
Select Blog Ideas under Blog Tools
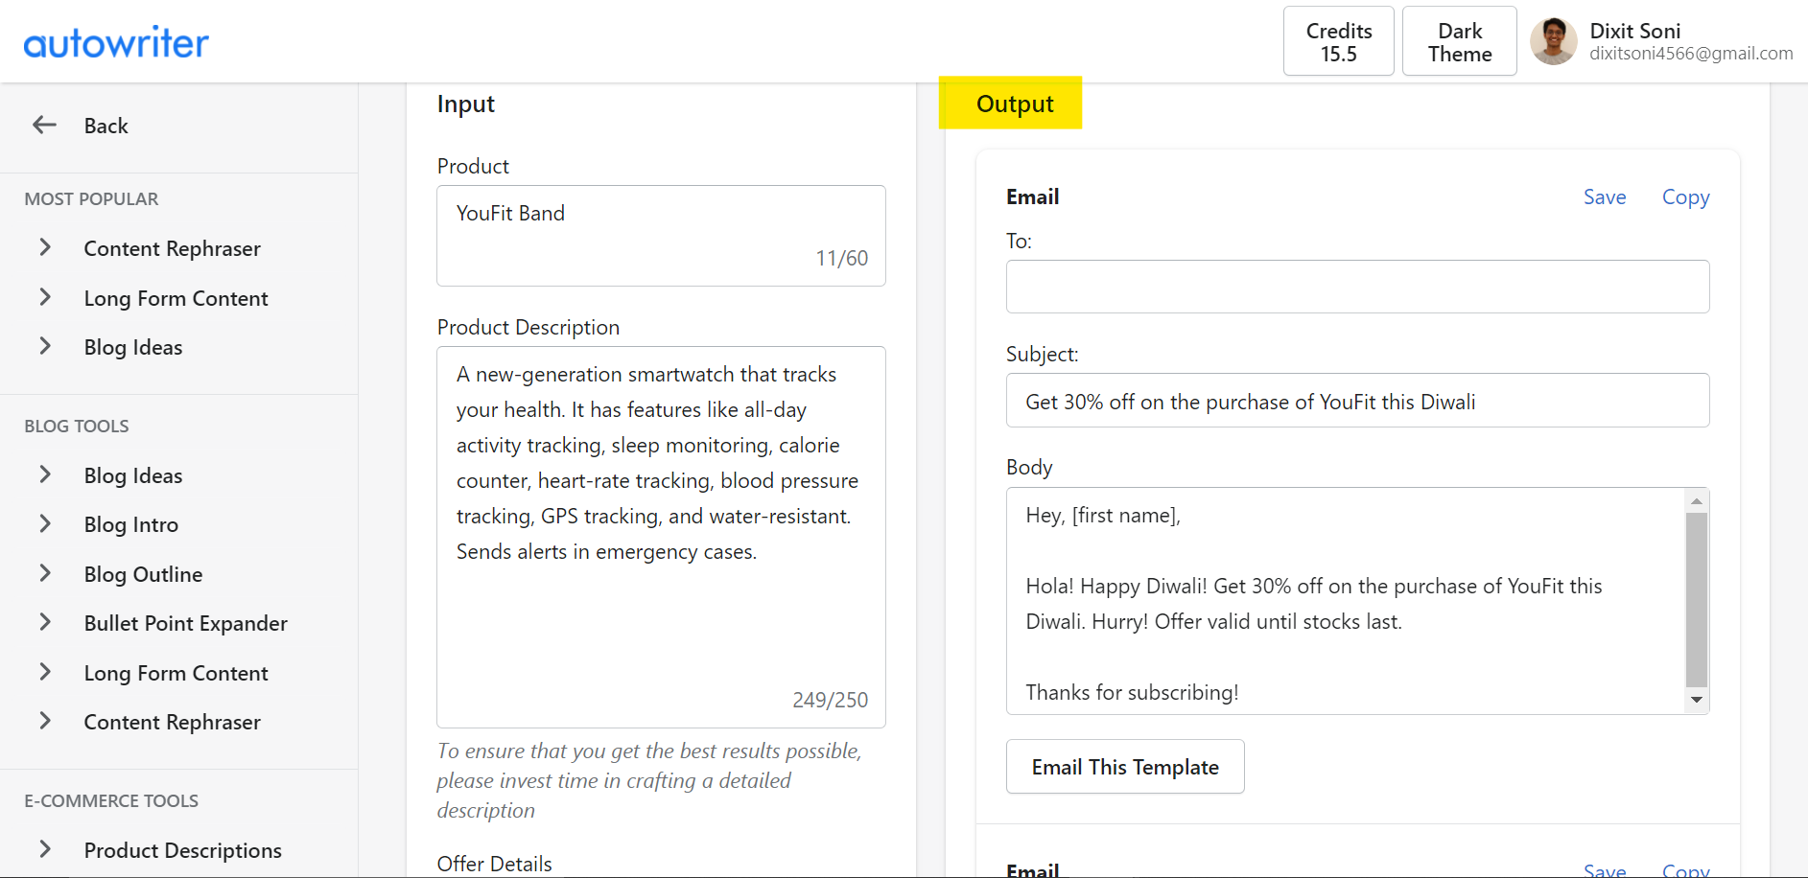tap(133, 475)
